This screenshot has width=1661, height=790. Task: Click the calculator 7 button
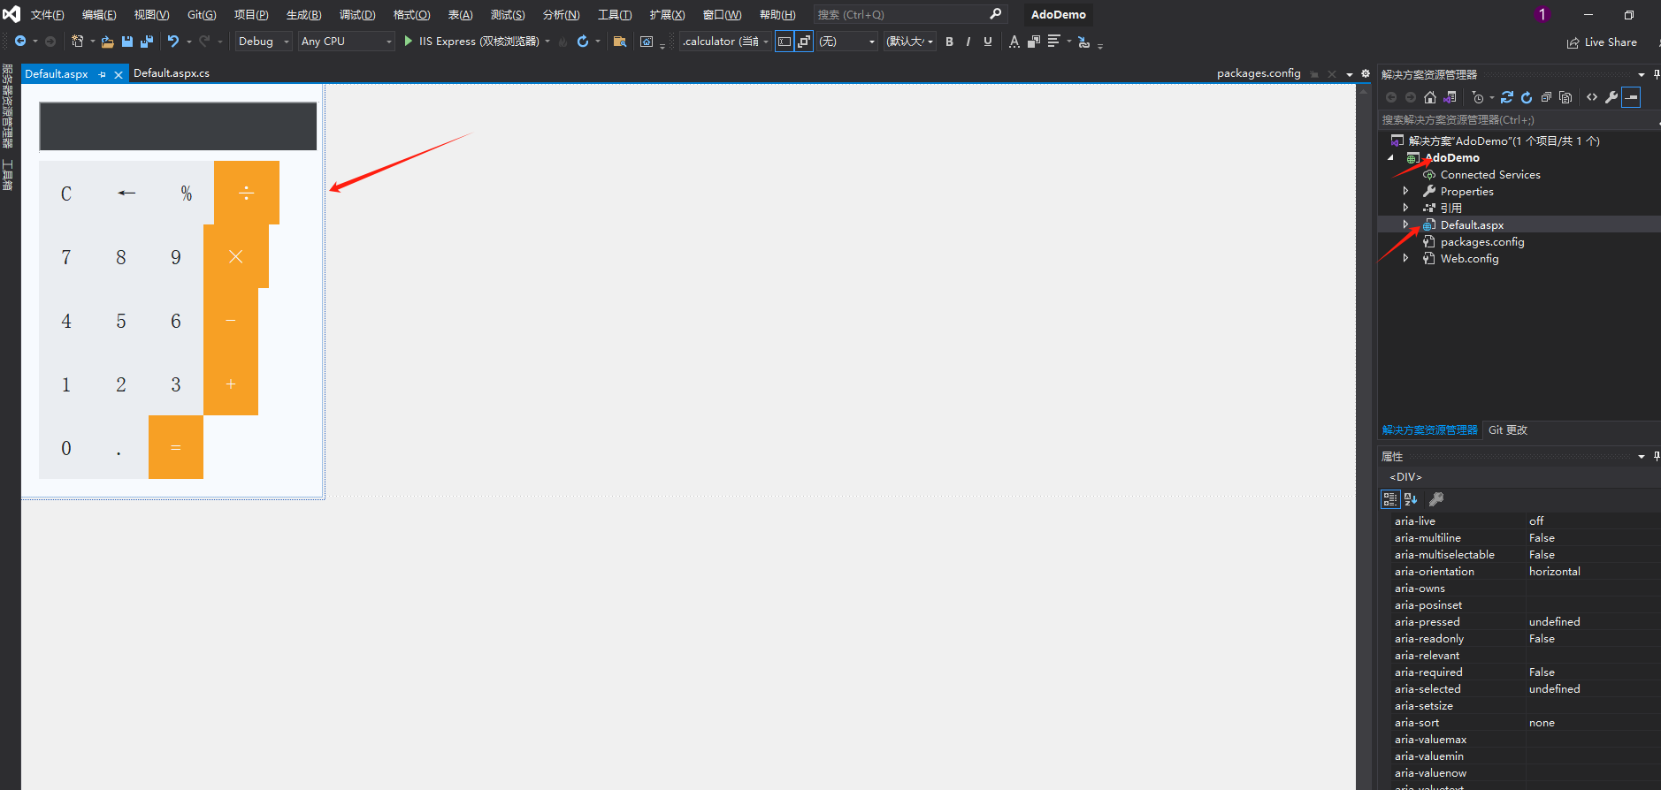[x=66, y=257]
